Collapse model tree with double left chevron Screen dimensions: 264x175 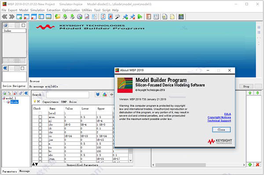click(26, 93)
